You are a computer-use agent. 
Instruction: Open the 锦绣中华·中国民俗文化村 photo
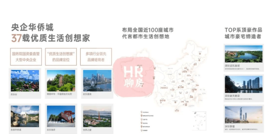61,81
